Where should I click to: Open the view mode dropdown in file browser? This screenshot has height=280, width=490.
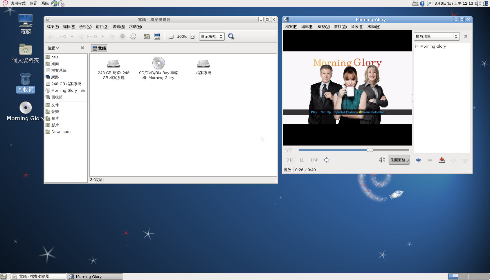[x=212, y=36]
